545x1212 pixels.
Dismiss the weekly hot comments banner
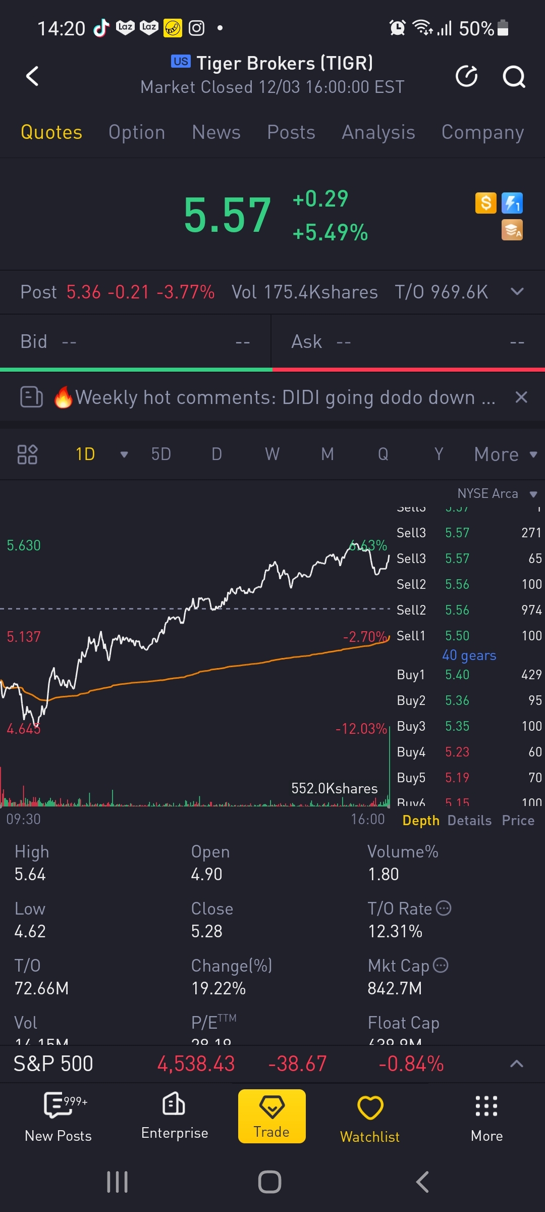pos(521,397)
